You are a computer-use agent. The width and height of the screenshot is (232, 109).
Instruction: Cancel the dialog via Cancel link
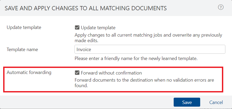click(216, 102)
